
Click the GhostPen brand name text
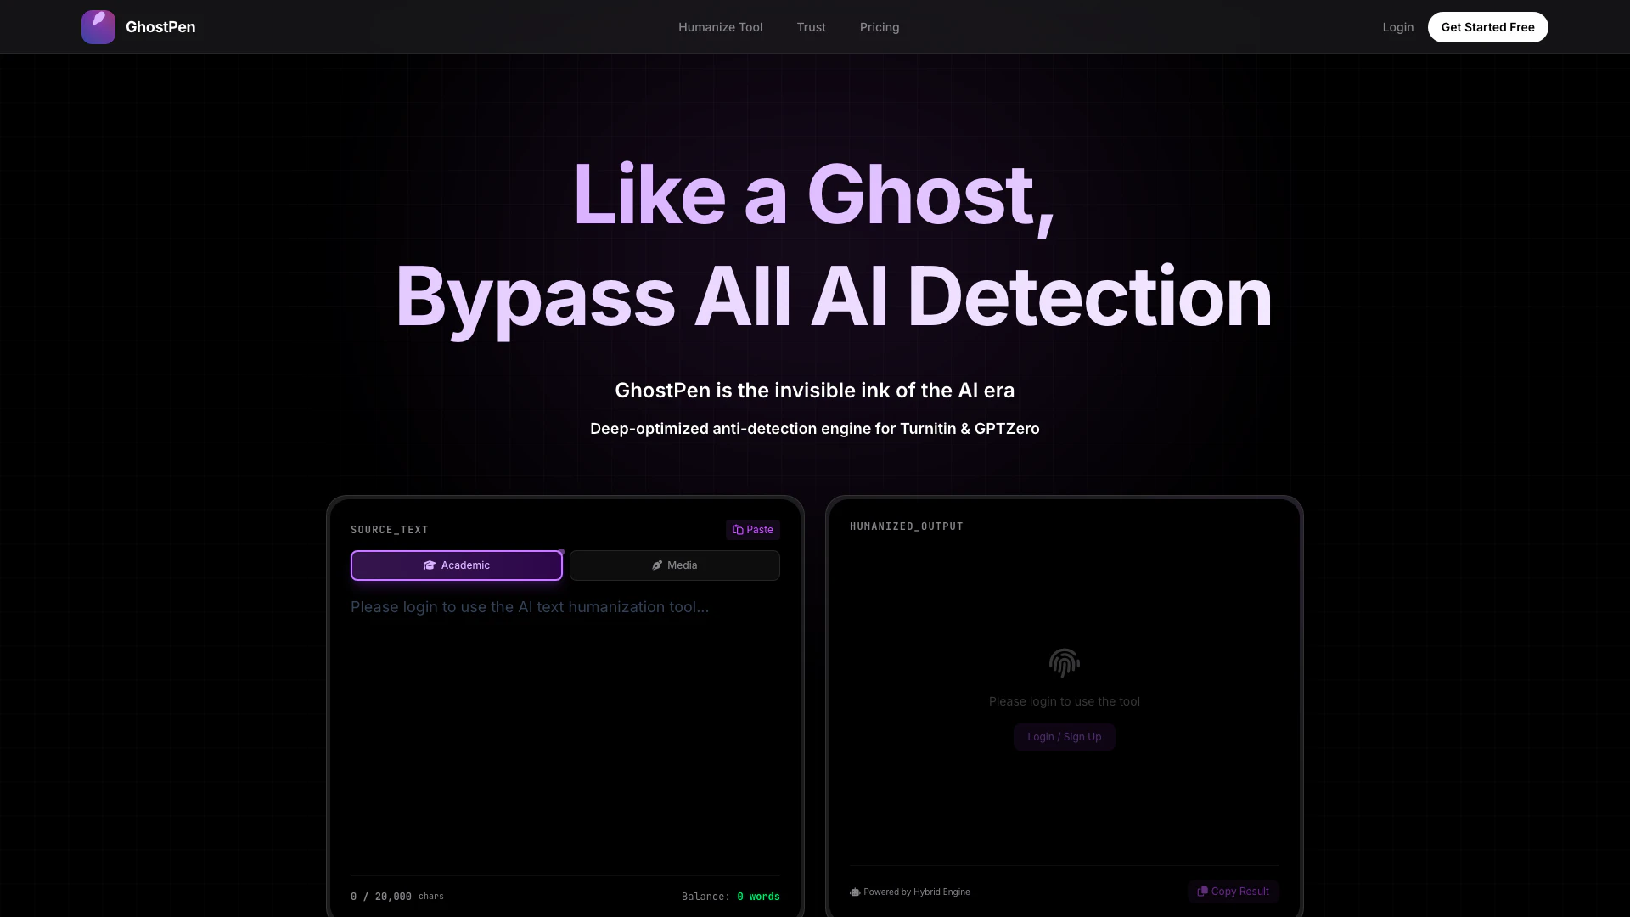point(160,27)
